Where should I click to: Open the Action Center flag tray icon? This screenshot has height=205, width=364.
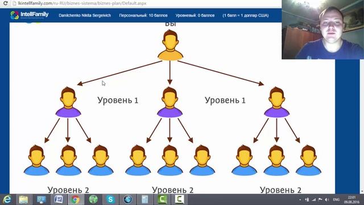click(x=320, y=200)
